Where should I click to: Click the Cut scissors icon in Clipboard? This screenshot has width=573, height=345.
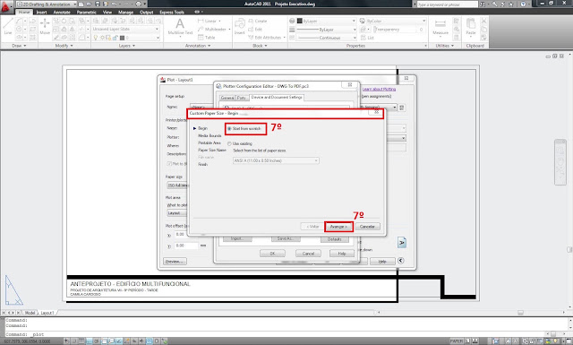(x=483, y=21)
